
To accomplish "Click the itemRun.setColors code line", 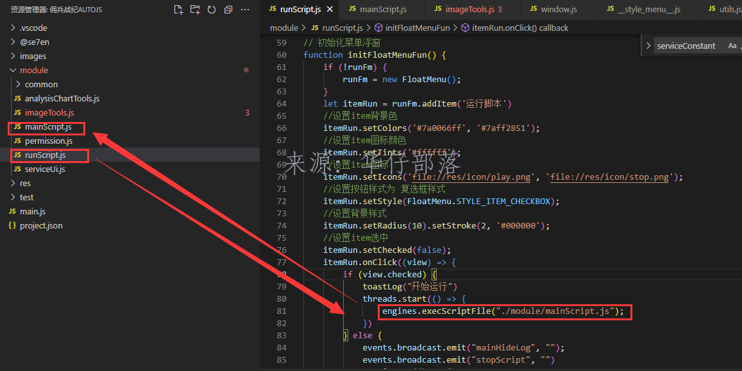I will point(432,128).
